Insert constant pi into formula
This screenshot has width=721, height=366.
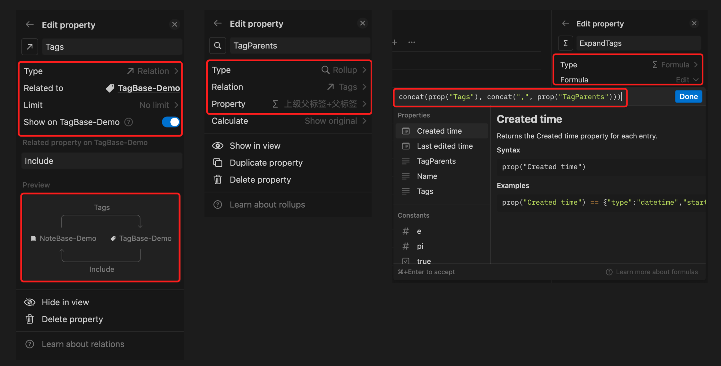[x=442, y=246]
